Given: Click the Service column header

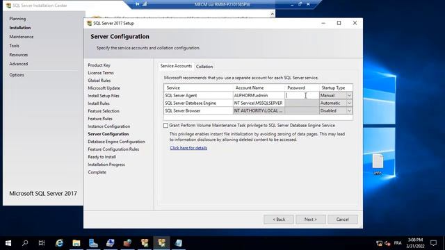Looking at the screenshot, I should click(x=198, y=88).
